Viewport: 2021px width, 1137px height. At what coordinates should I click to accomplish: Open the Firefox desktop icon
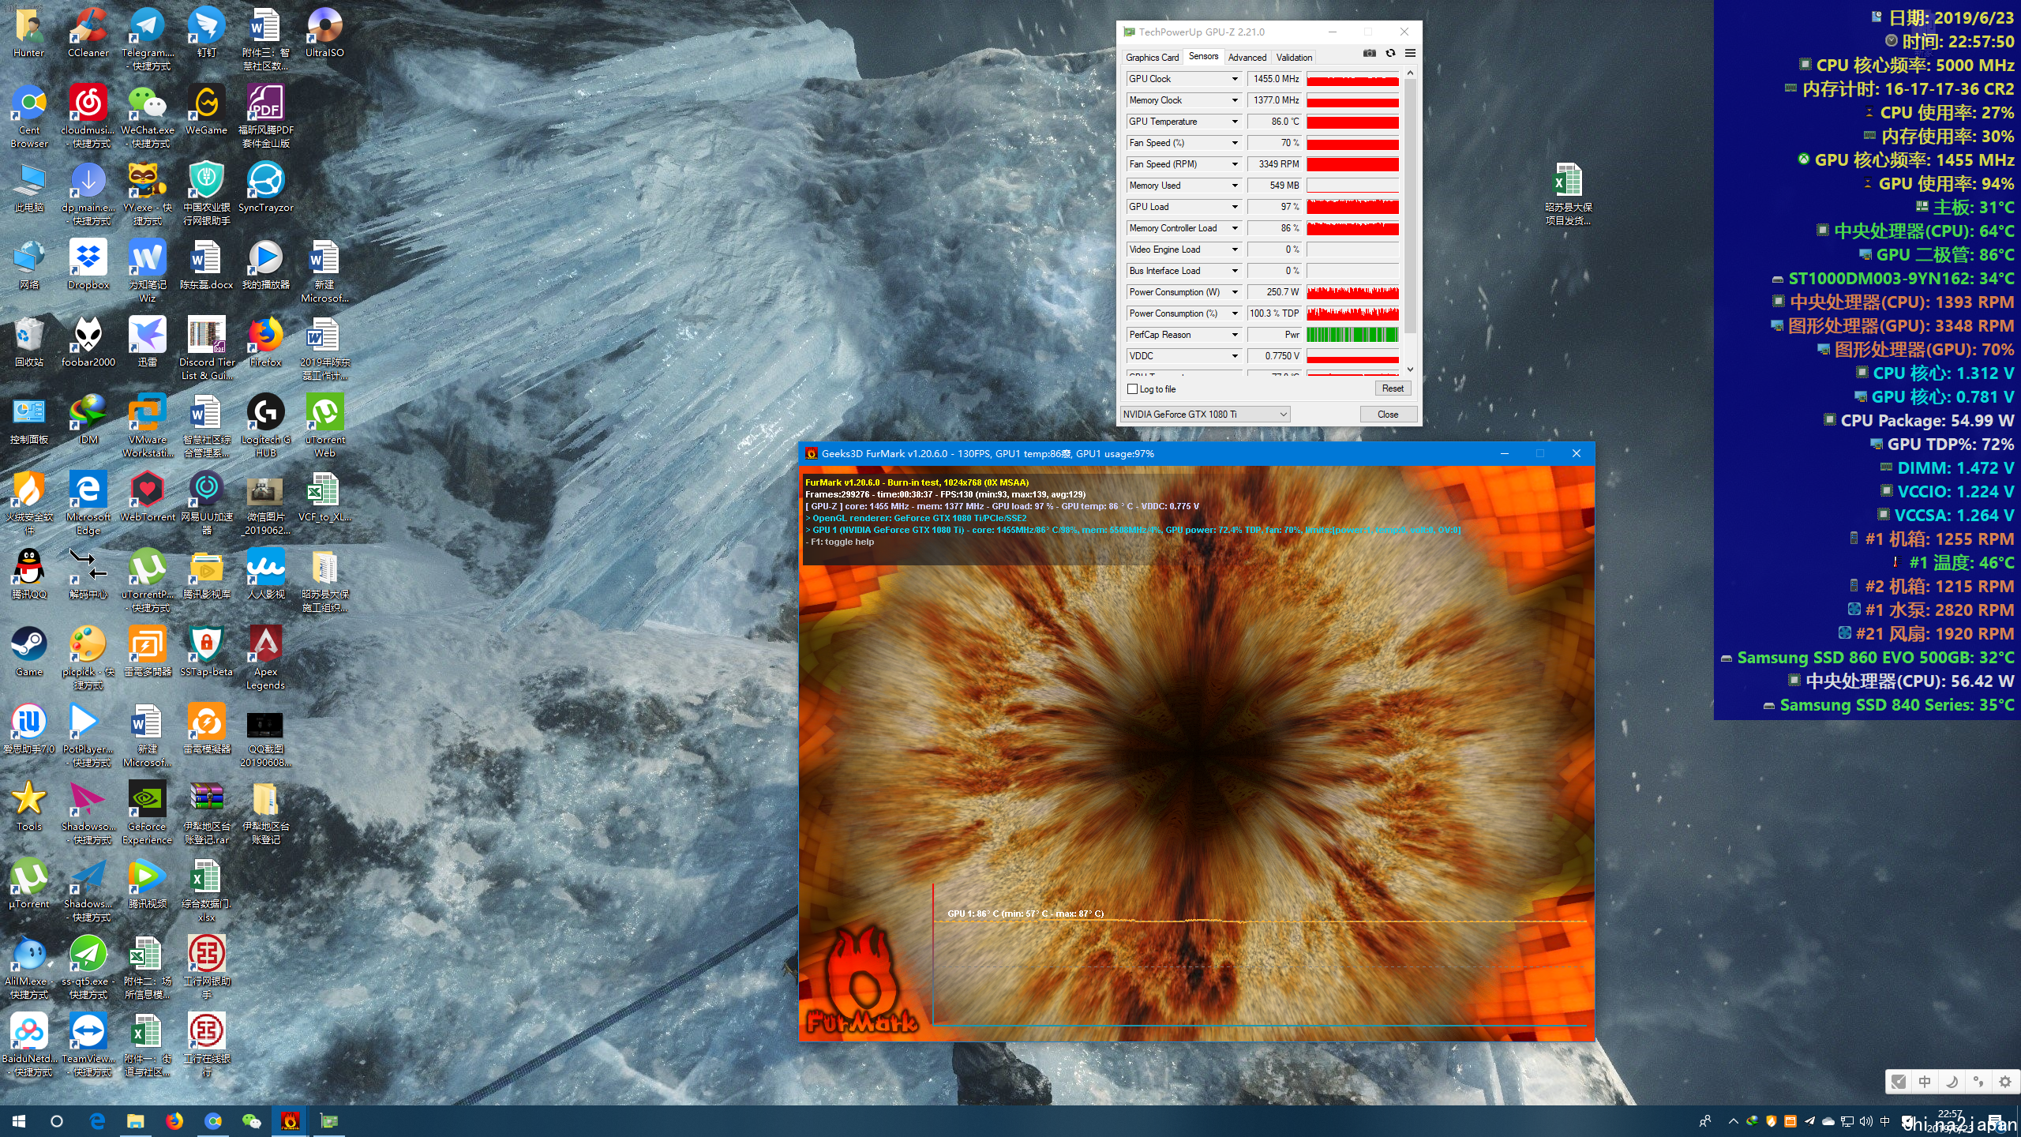pyautogui.click(x=265, y=342)
